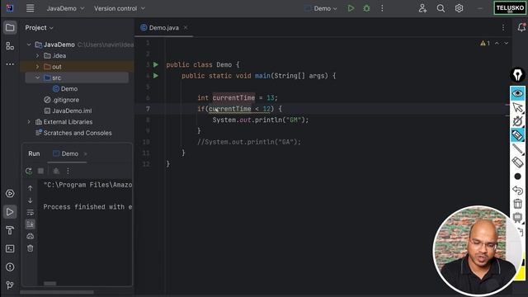Run the Demo configuration
The image size is (528, 297).
click(x=351, y=8)
